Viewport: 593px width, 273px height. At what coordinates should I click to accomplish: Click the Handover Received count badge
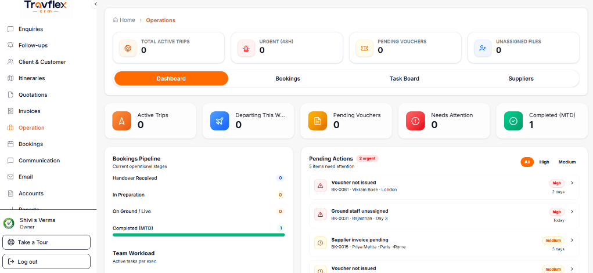tap(281, 178)
